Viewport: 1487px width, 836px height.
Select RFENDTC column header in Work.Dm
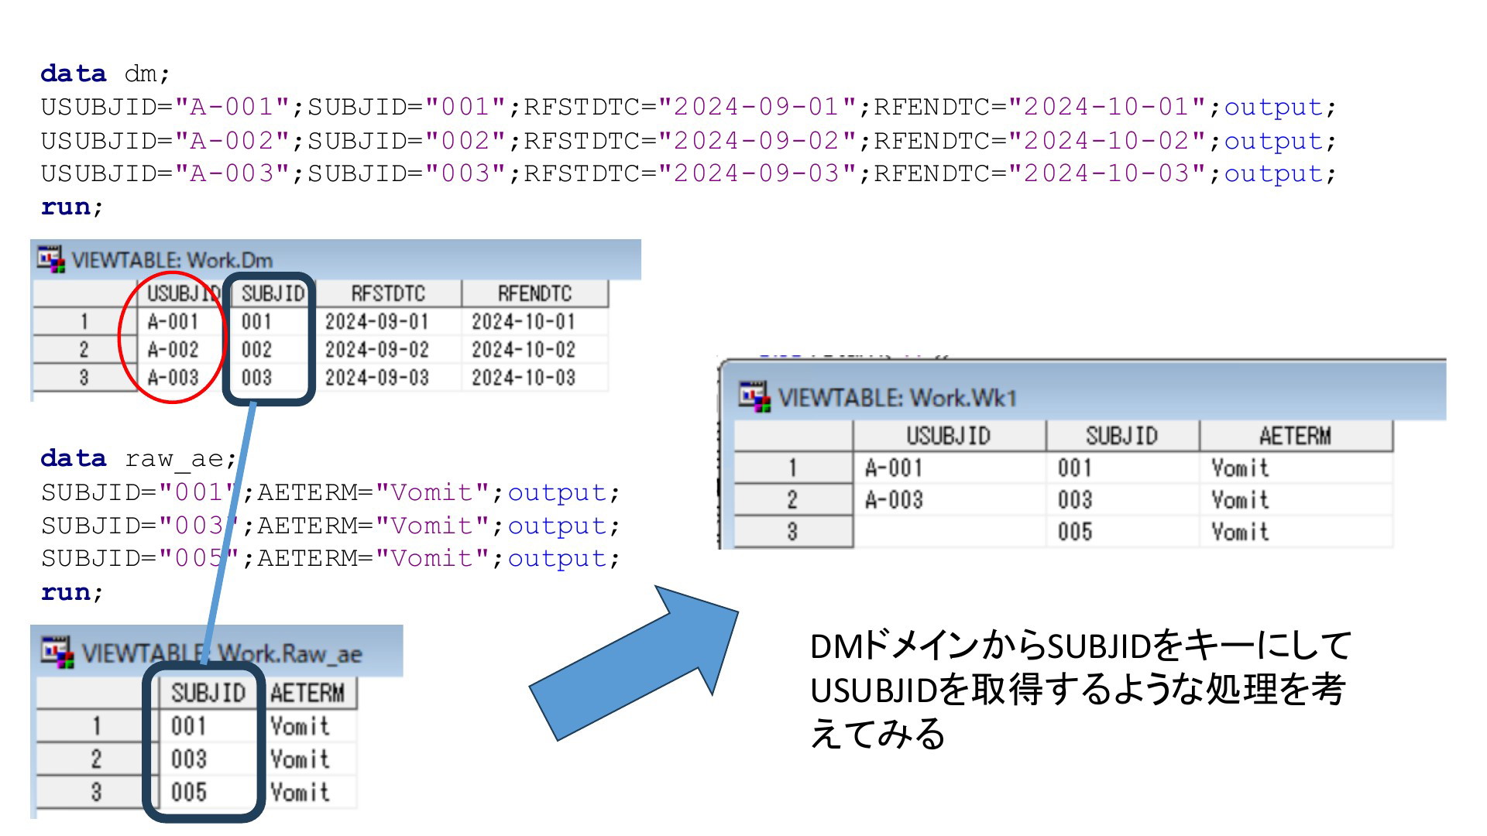click(x=535, y=293)
